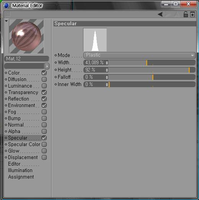The height and width of the screenshot is (200, 199).
Task: Collapse the material preview triangle
Action: point(6,21)
